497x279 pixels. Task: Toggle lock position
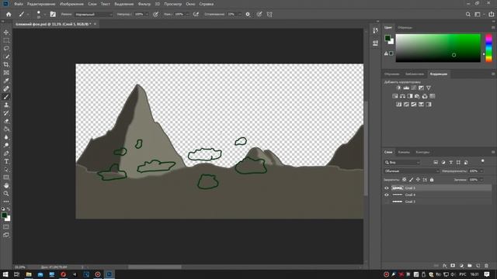click(x=418, y=180)
